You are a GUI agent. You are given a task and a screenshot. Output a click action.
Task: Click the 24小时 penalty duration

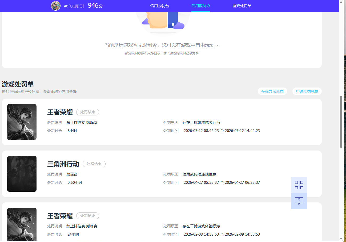click(x=73, y=235)
